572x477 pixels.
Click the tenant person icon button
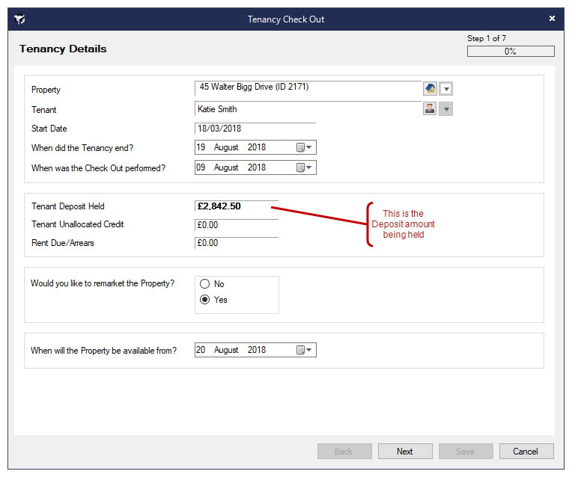pyautogui.click(x=430, y=109)
